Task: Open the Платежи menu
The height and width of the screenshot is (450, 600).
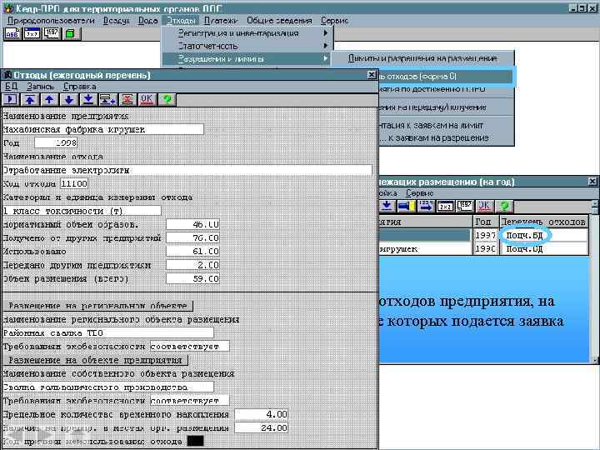Action: [x=221, y=21]
